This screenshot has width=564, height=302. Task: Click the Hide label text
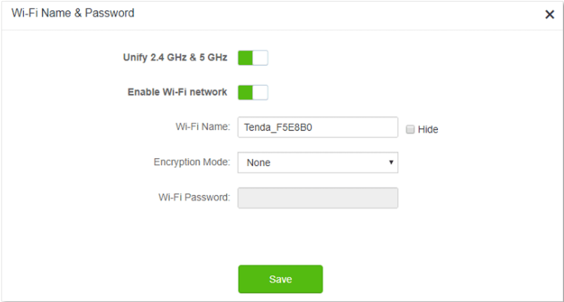(428, 130)
